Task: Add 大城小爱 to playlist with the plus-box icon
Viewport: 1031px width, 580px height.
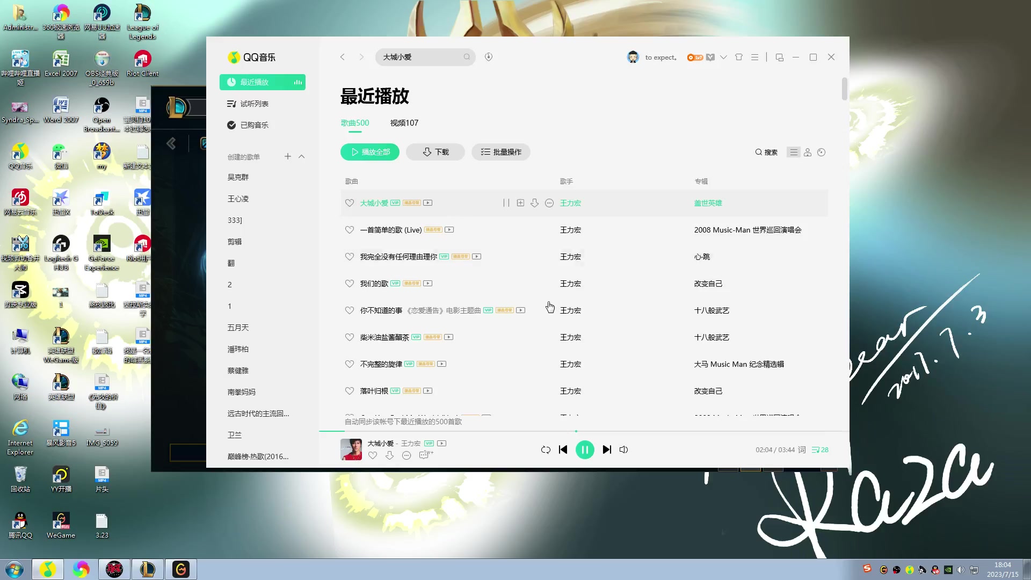Action: coord(520,203)
